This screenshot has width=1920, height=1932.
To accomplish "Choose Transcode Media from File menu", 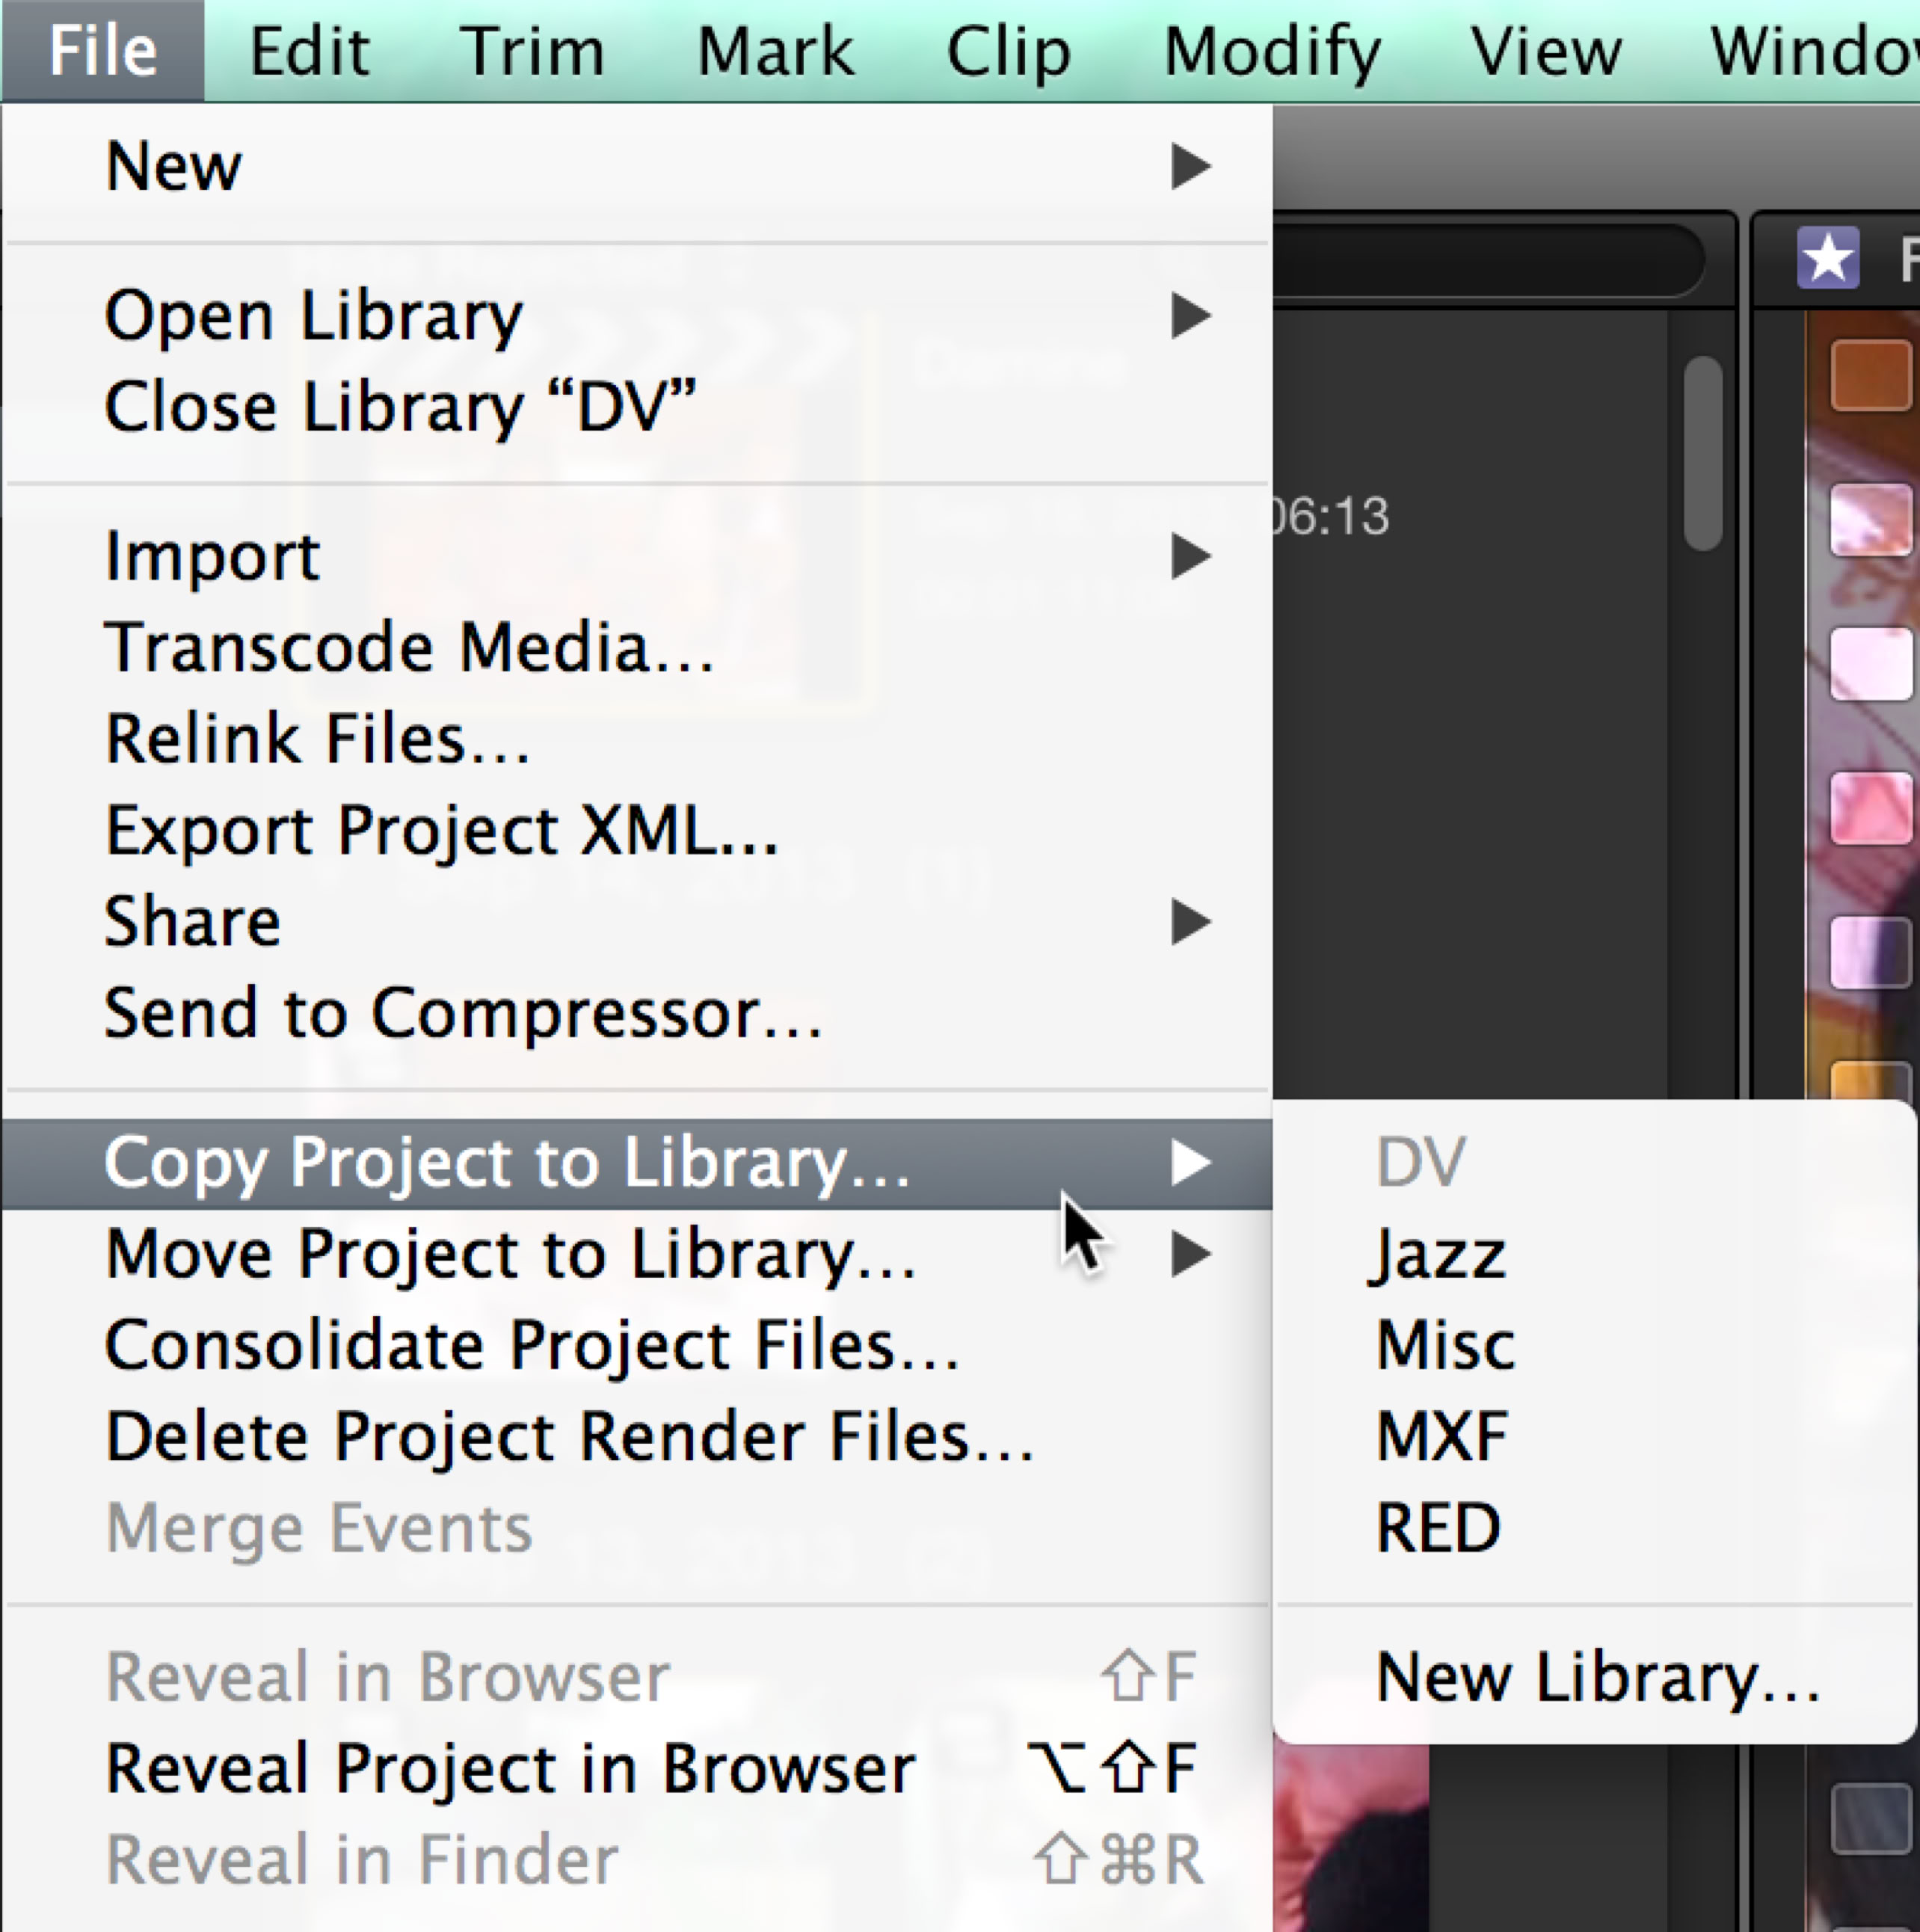I will point(410,647).
